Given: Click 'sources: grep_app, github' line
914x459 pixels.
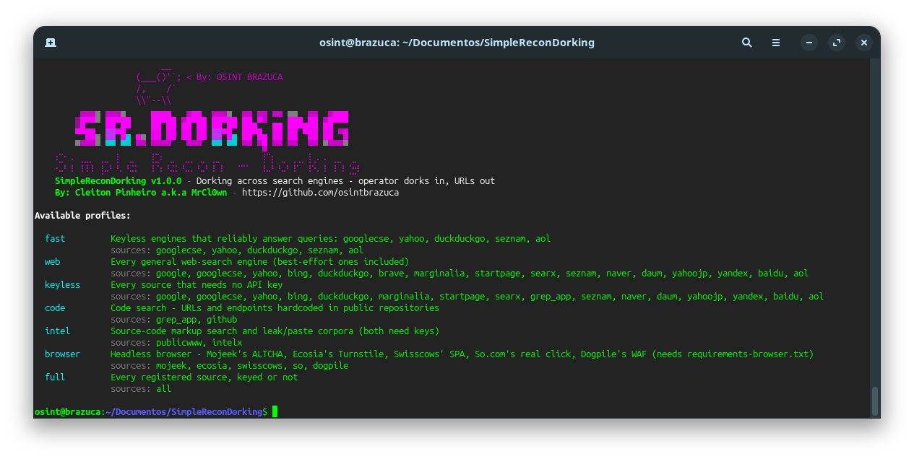Looking at the screenshot, I should [x=173, y=320].
